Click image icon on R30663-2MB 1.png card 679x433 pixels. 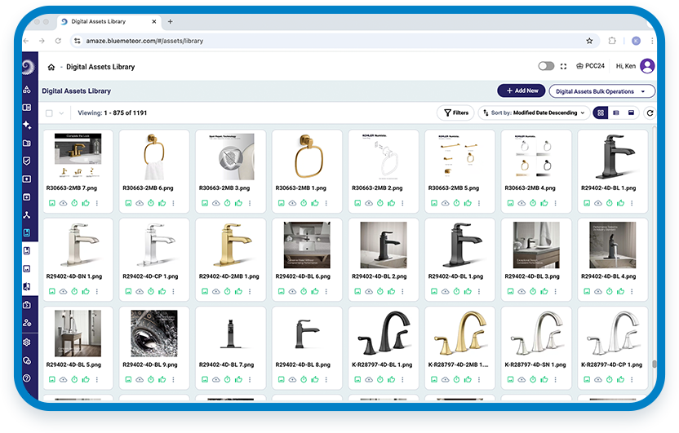click(x=281, y=203)
